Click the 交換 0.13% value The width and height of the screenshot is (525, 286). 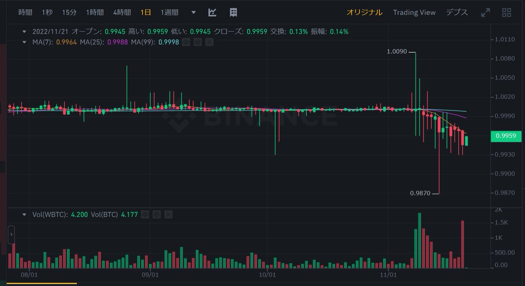pos(298,31)
